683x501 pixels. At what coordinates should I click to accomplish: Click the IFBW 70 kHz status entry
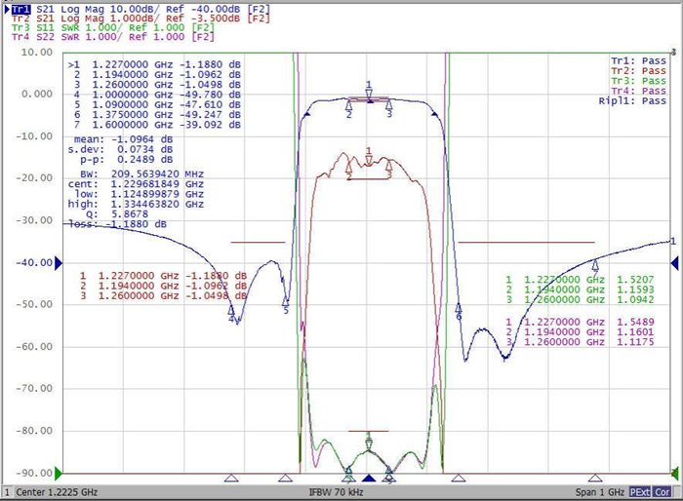click(x=336, y=492)
